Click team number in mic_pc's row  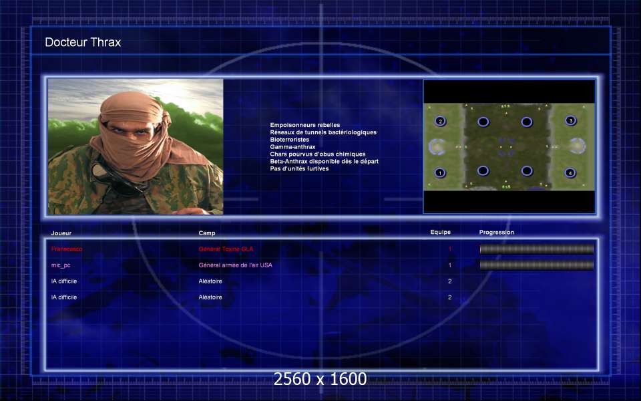pos(449,265)
